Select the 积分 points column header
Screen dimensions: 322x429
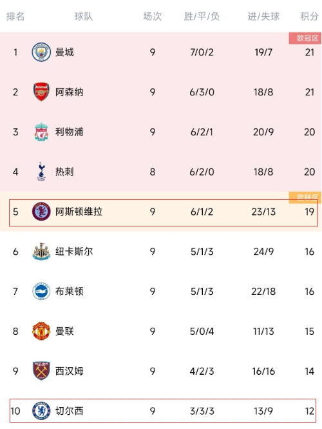tap(309, 16)
